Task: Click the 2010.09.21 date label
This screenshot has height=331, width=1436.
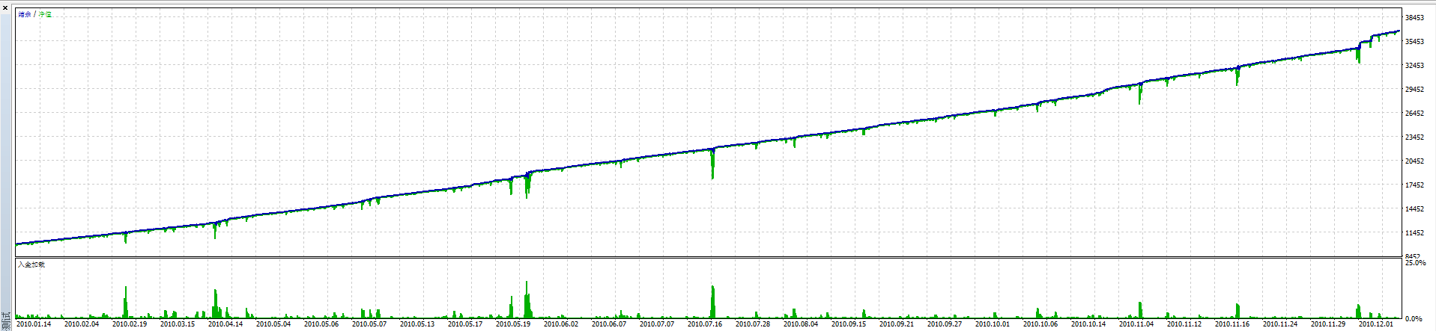Action: click(897, 324)
